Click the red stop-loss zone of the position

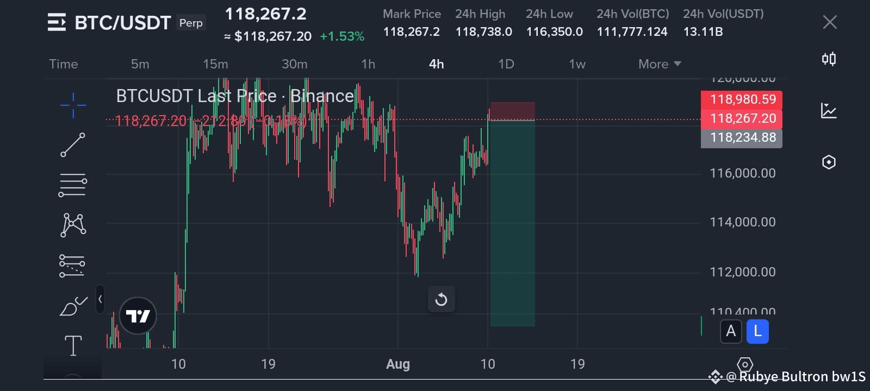[512, 111]
